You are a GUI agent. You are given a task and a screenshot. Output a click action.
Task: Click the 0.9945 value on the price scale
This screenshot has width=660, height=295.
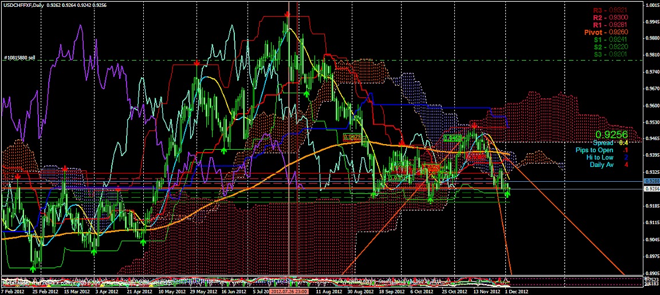pos(652,21)
